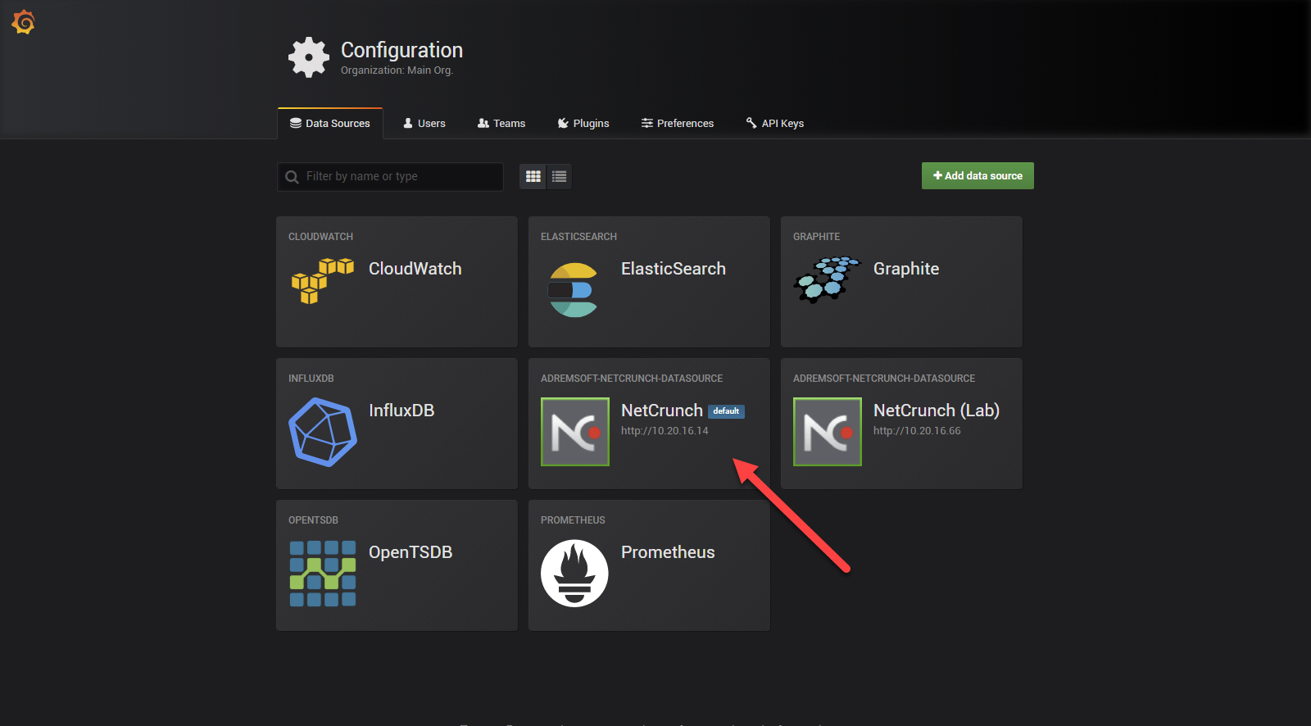Image resolution: width=1311 pixels, height=726 pixels.
Task: Click the GRAPHITE type label
Action: tap(816, 237)
